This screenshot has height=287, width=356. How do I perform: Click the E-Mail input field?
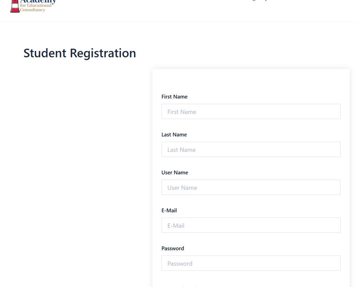251,226
